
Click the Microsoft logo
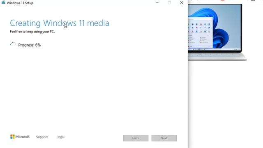point(20,137)
